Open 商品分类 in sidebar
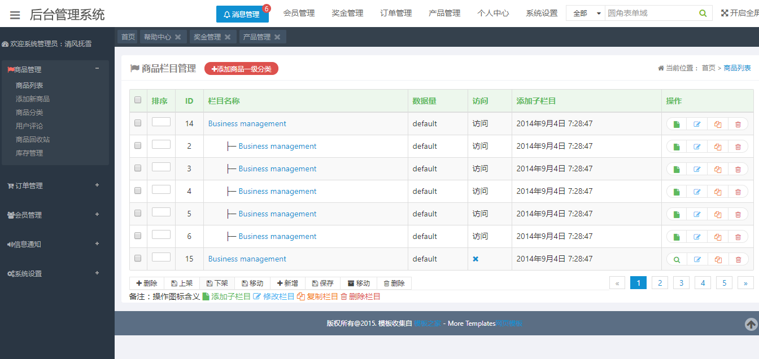 (29, 113)
